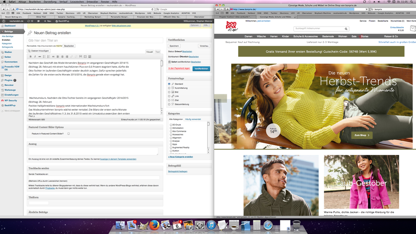Click Beitragsbild festlegen link
Screen dimensions: 416x234
tap(178, 171)
